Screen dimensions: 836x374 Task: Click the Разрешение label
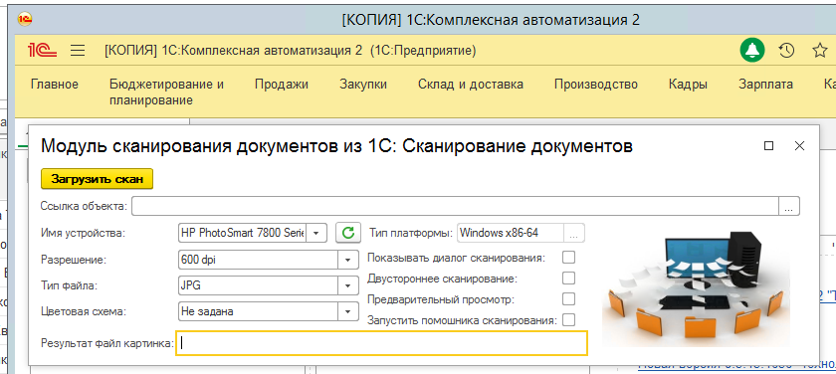pos(74,260)
